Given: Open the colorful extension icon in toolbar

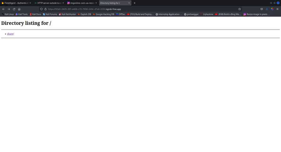Looking at the screenshot, I should pos(272,9).
